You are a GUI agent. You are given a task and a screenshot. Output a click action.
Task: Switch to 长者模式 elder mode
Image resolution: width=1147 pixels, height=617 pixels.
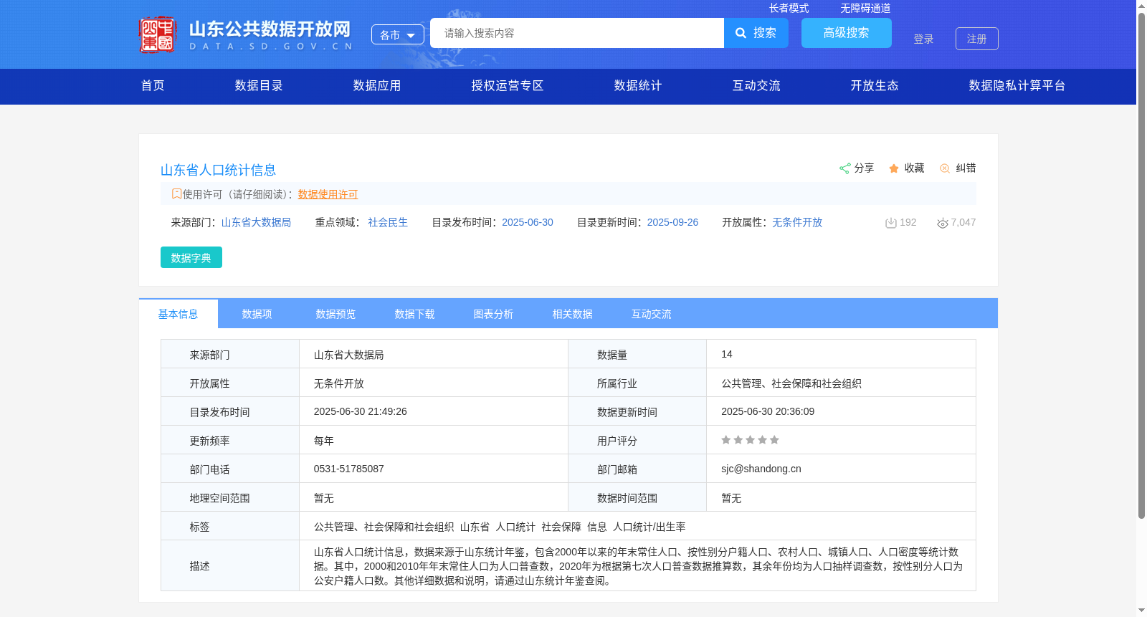point(789,8)
